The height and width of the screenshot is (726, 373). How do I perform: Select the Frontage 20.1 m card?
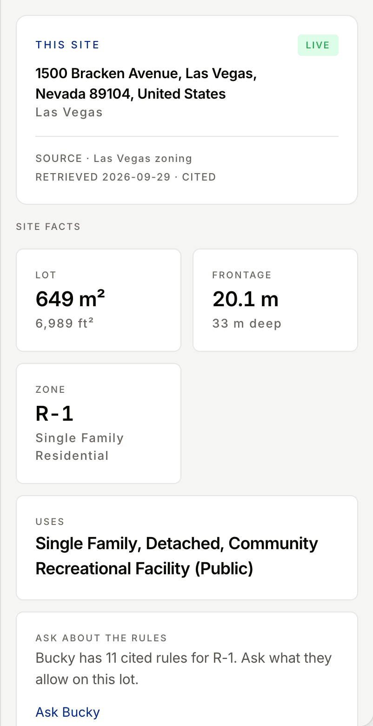click(275, 300)
